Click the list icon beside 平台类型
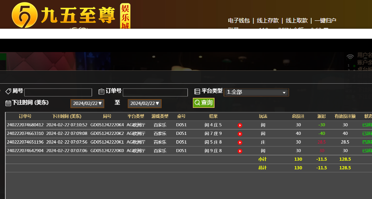Screen dimensions: 372x199 (x=197, y=92)
